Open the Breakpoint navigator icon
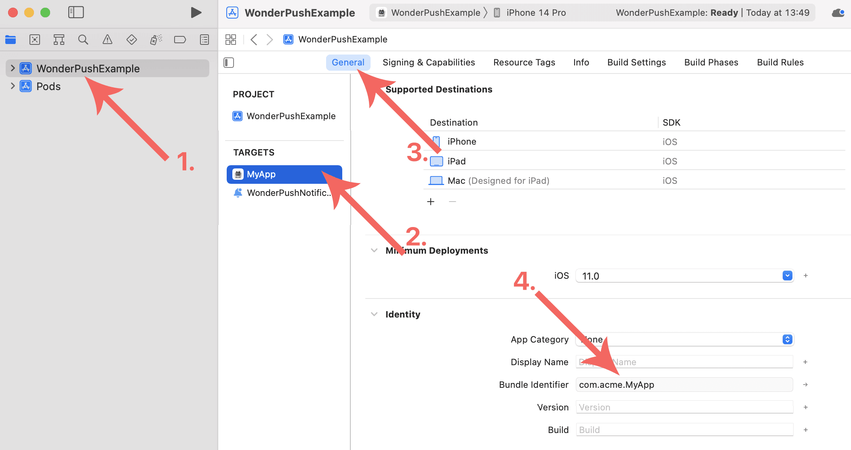This screenshot has height=450, width=851. tap(180, 40)
